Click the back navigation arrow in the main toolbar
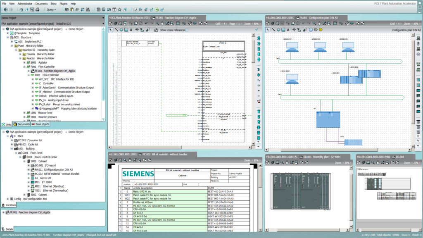This screenshot has width=423, height=238. [x=5, y=10]
